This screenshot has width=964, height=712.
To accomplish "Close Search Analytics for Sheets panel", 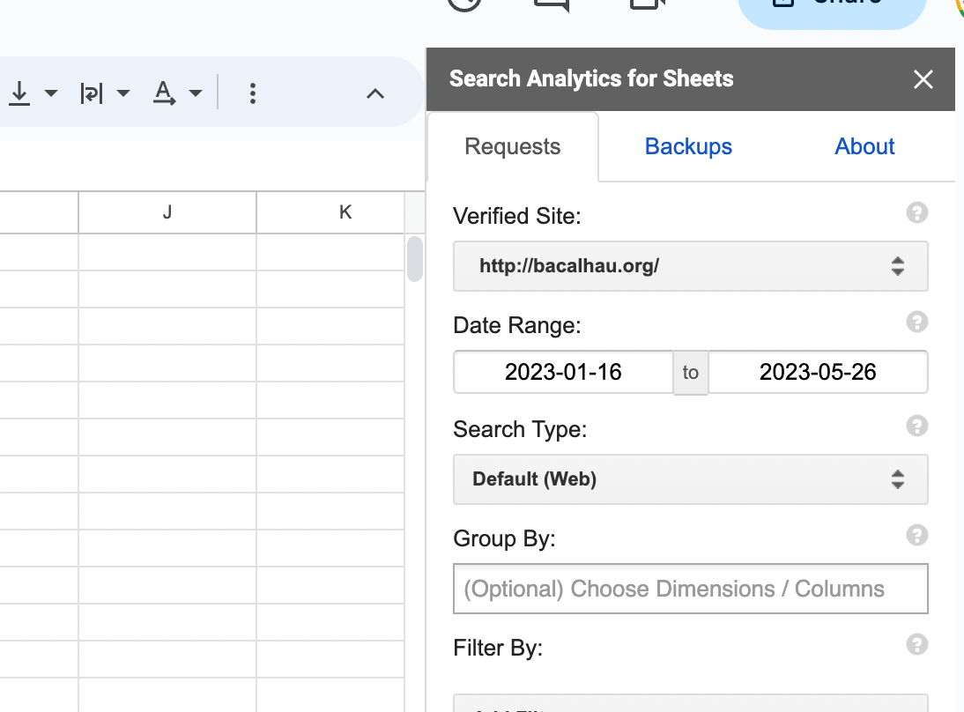I will tap(923, 78).
